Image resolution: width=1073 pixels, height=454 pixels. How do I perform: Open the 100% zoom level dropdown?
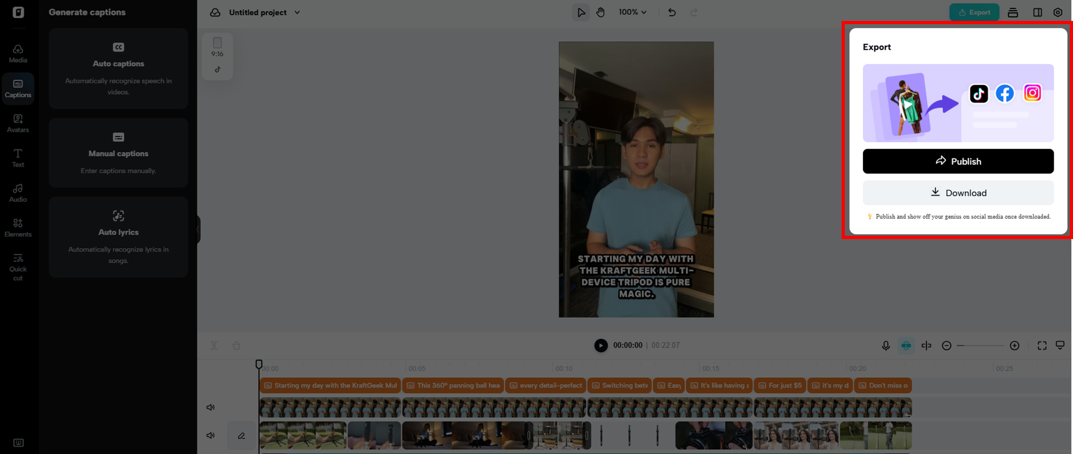pos(632,12)
